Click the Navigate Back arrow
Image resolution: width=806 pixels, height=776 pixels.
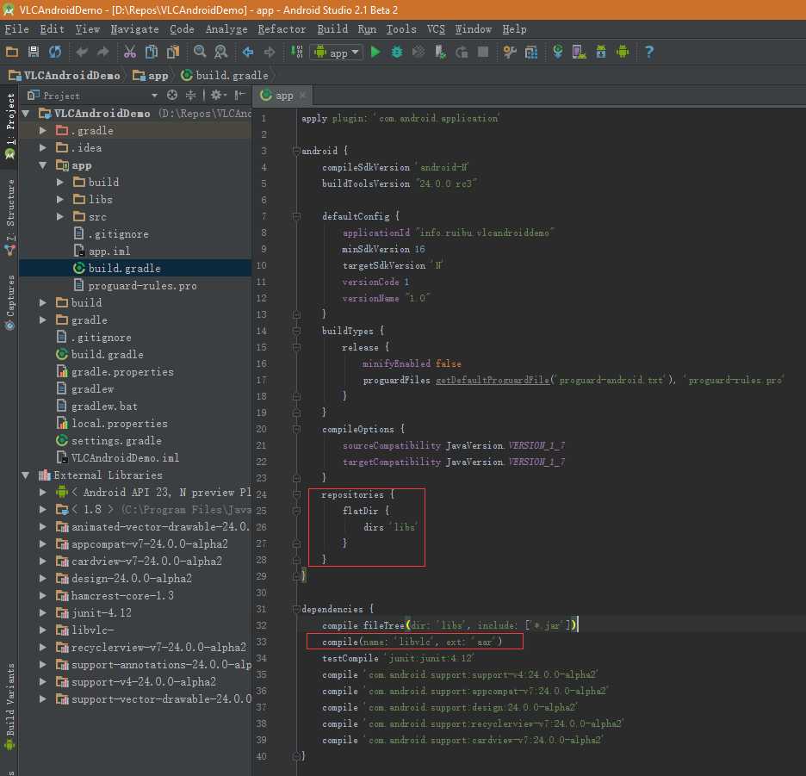point(248,52)
